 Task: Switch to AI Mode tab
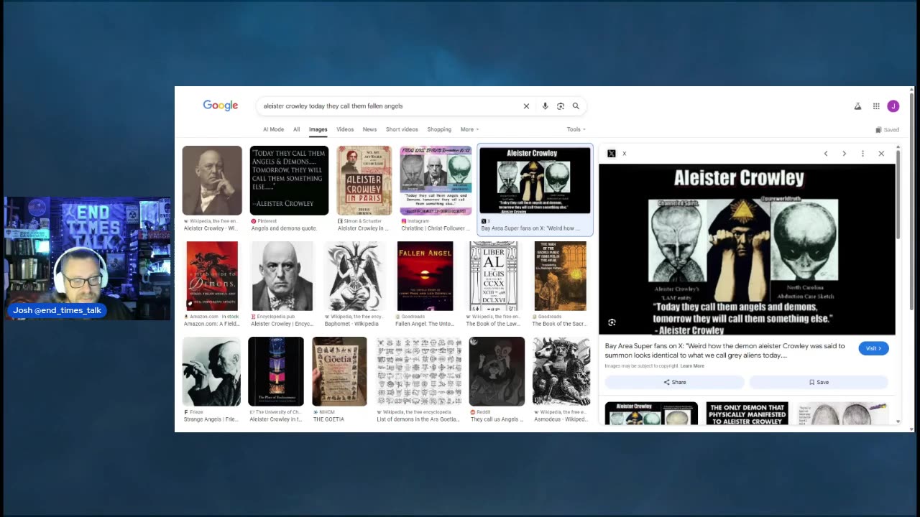(x=273, y=130)
